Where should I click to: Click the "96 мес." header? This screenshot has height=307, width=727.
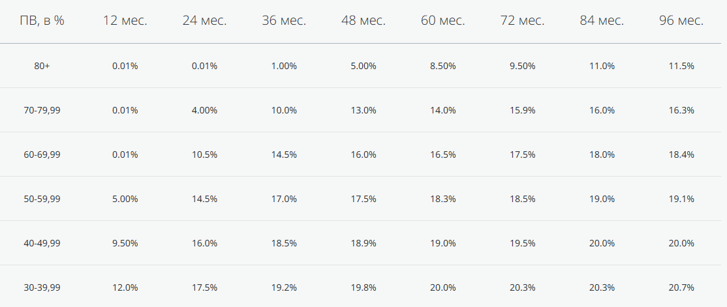coord(681,21)
